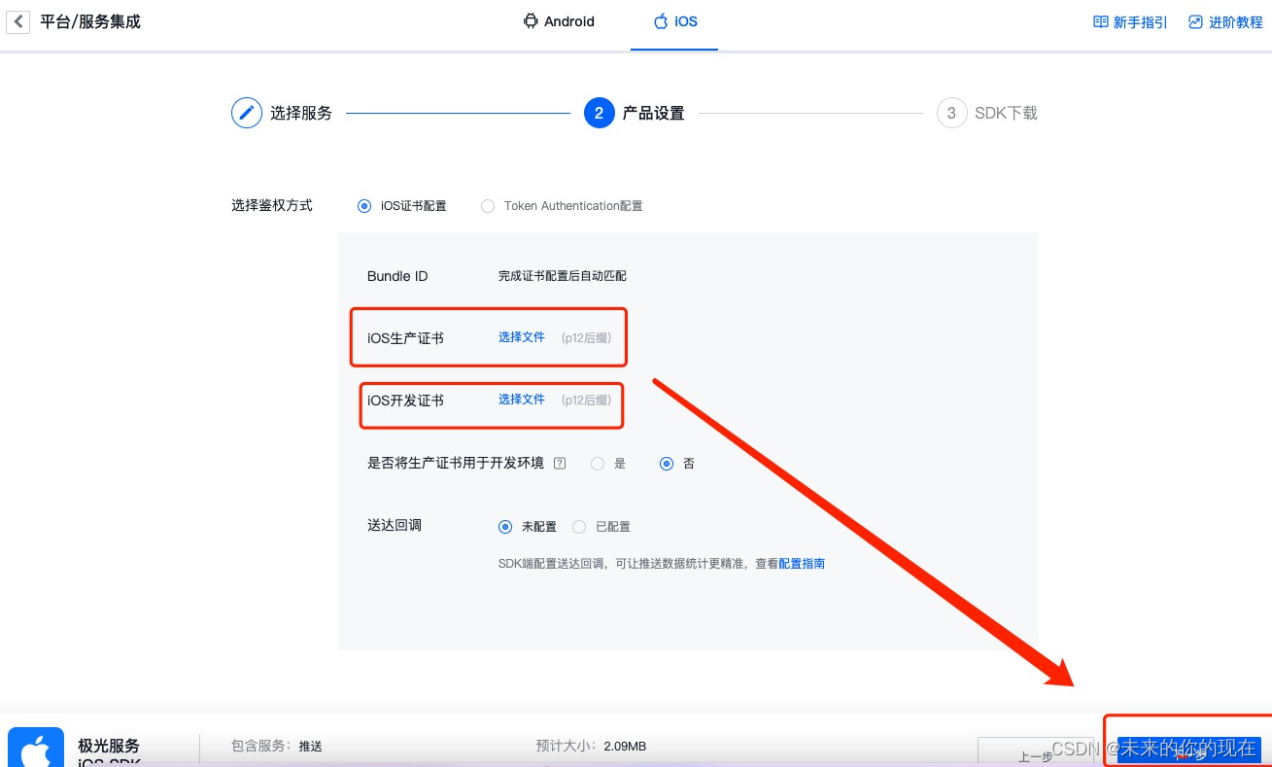Click the step 3 SDK下载 circle

952,113
